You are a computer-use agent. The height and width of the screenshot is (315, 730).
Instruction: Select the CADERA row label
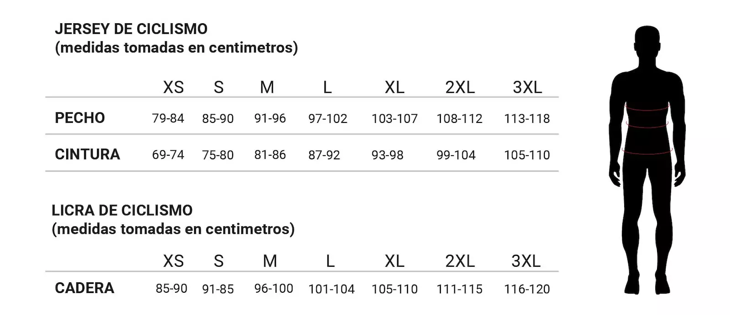[84, 288]
